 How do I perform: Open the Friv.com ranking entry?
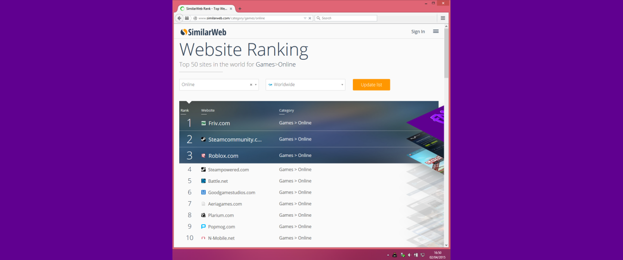click(x=219, y=123)
